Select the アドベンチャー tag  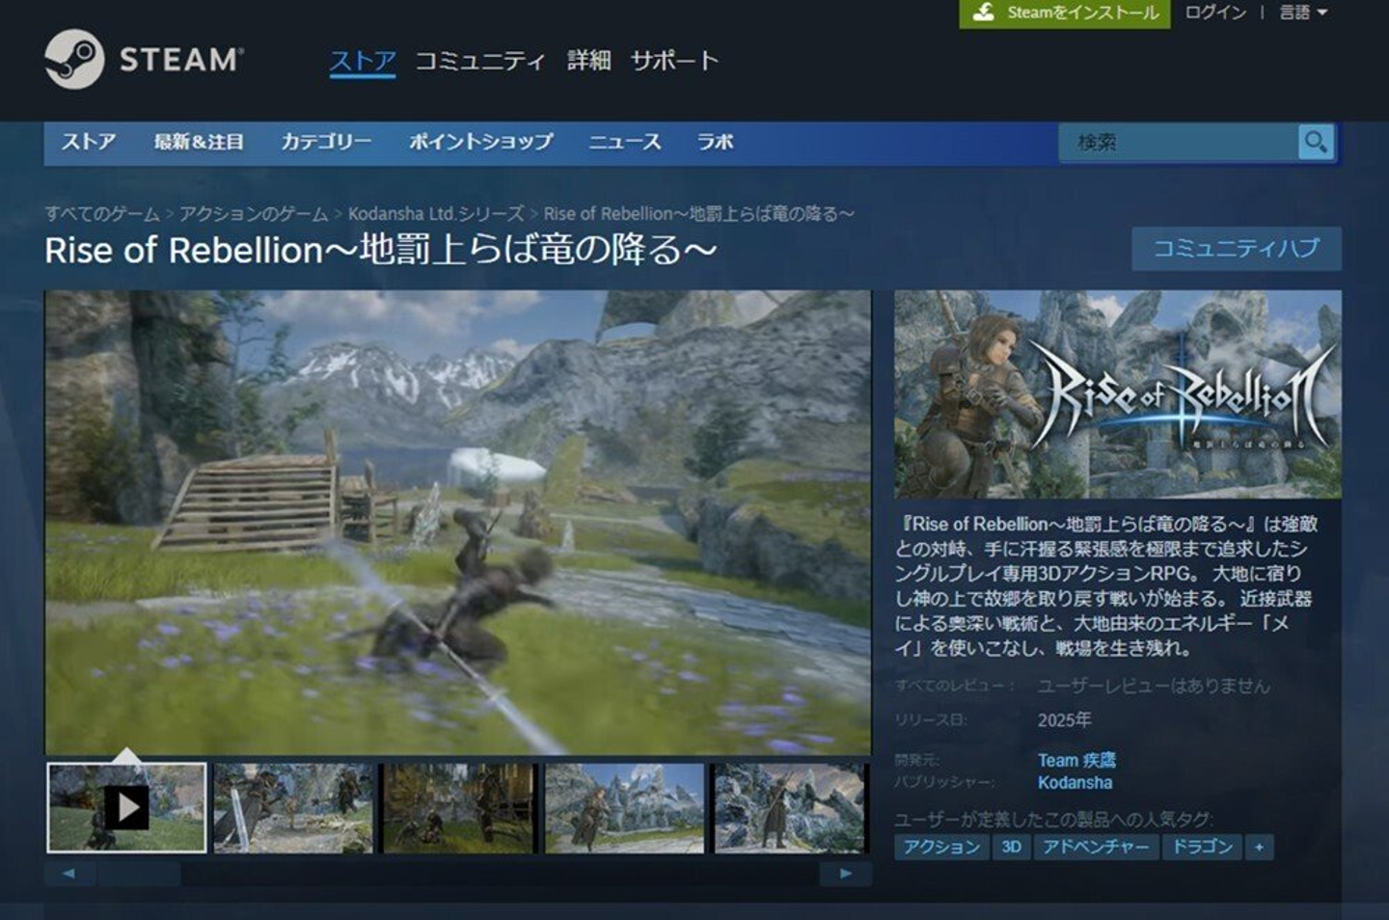[x=1096, y=848]
